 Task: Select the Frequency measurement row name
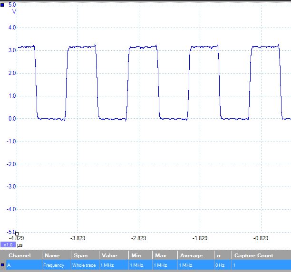[x=54, y=265]
